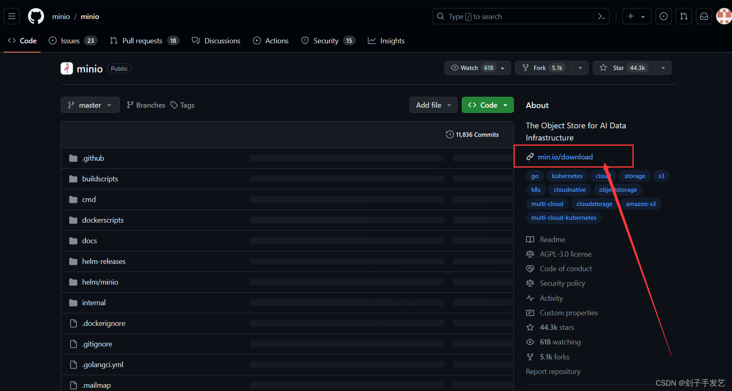This screenshot has height=391, width=732.
Task: Open the Security tab
Action: pyautogui.click(x=328, y=40)
